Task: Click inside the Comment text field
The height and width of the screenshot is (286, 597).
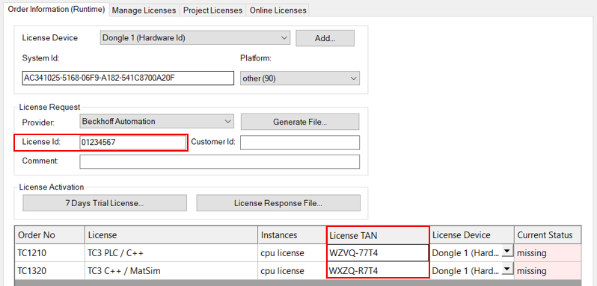Action: coord(220,161)
